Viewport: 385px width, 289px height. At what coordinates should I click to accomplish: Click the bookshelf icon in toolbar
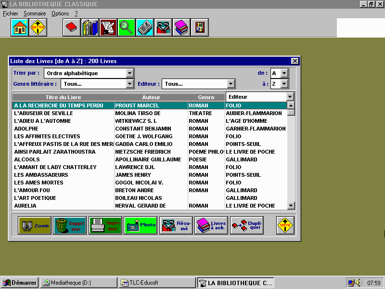[x=199, y=28]
